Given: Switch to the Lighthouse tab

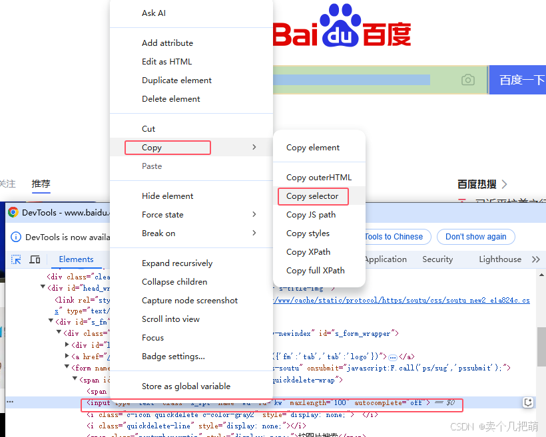Looking at the screenshot, I should 500,259.
